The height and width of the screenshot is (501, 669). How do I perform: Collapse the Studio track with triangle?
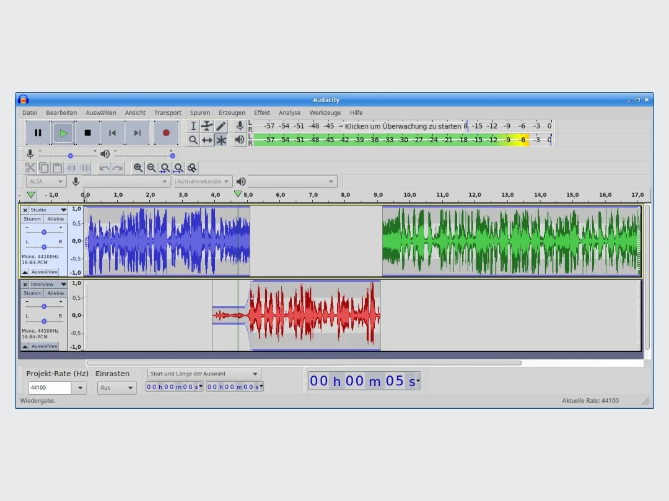point(25,272)
